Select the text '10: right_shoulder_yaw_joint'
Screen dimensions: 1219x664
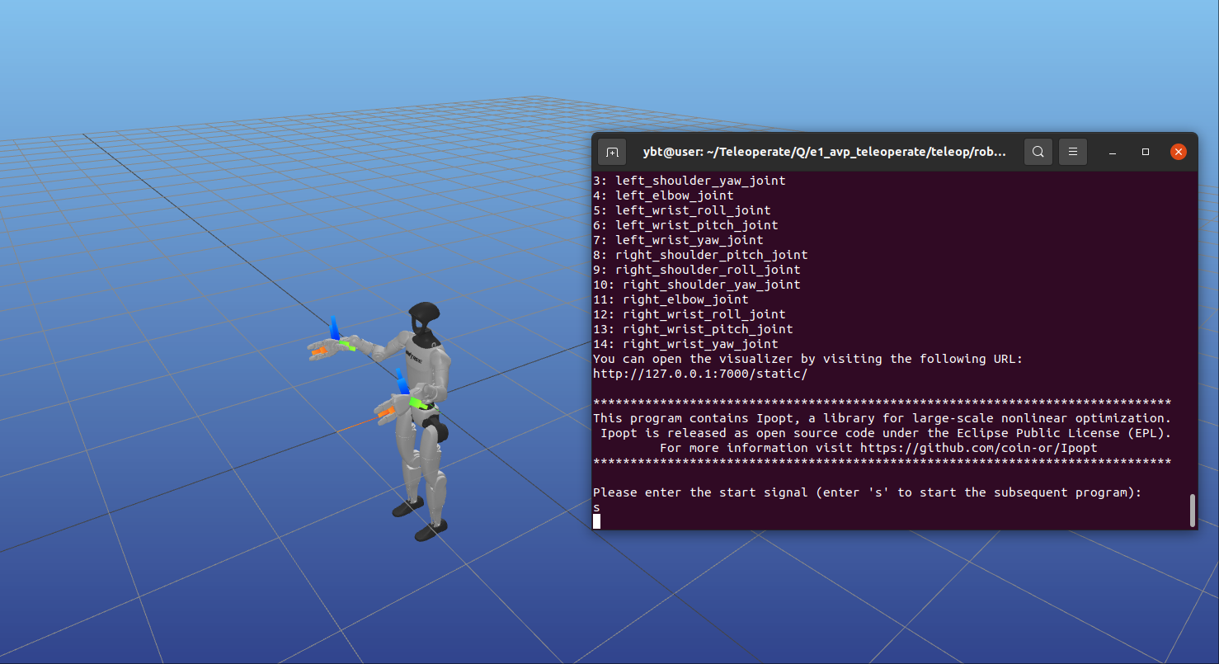coord(697,285)
